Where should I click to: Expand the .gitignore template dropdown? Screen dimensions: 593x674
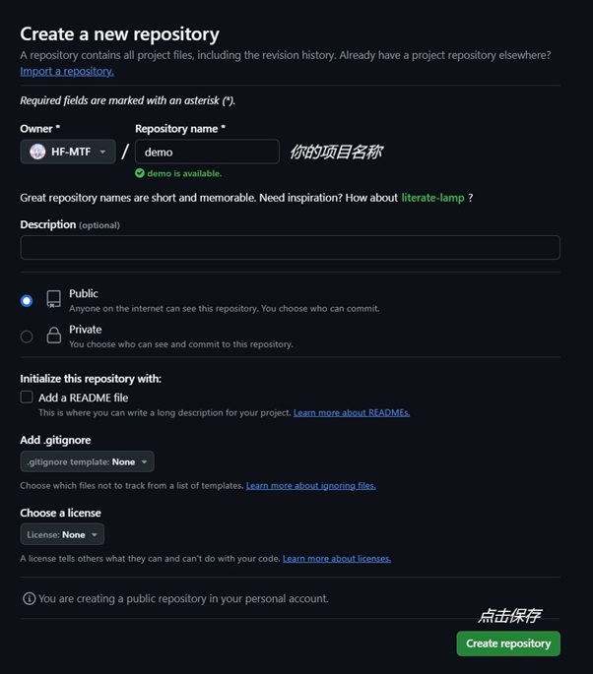click(x=87, y=461)
